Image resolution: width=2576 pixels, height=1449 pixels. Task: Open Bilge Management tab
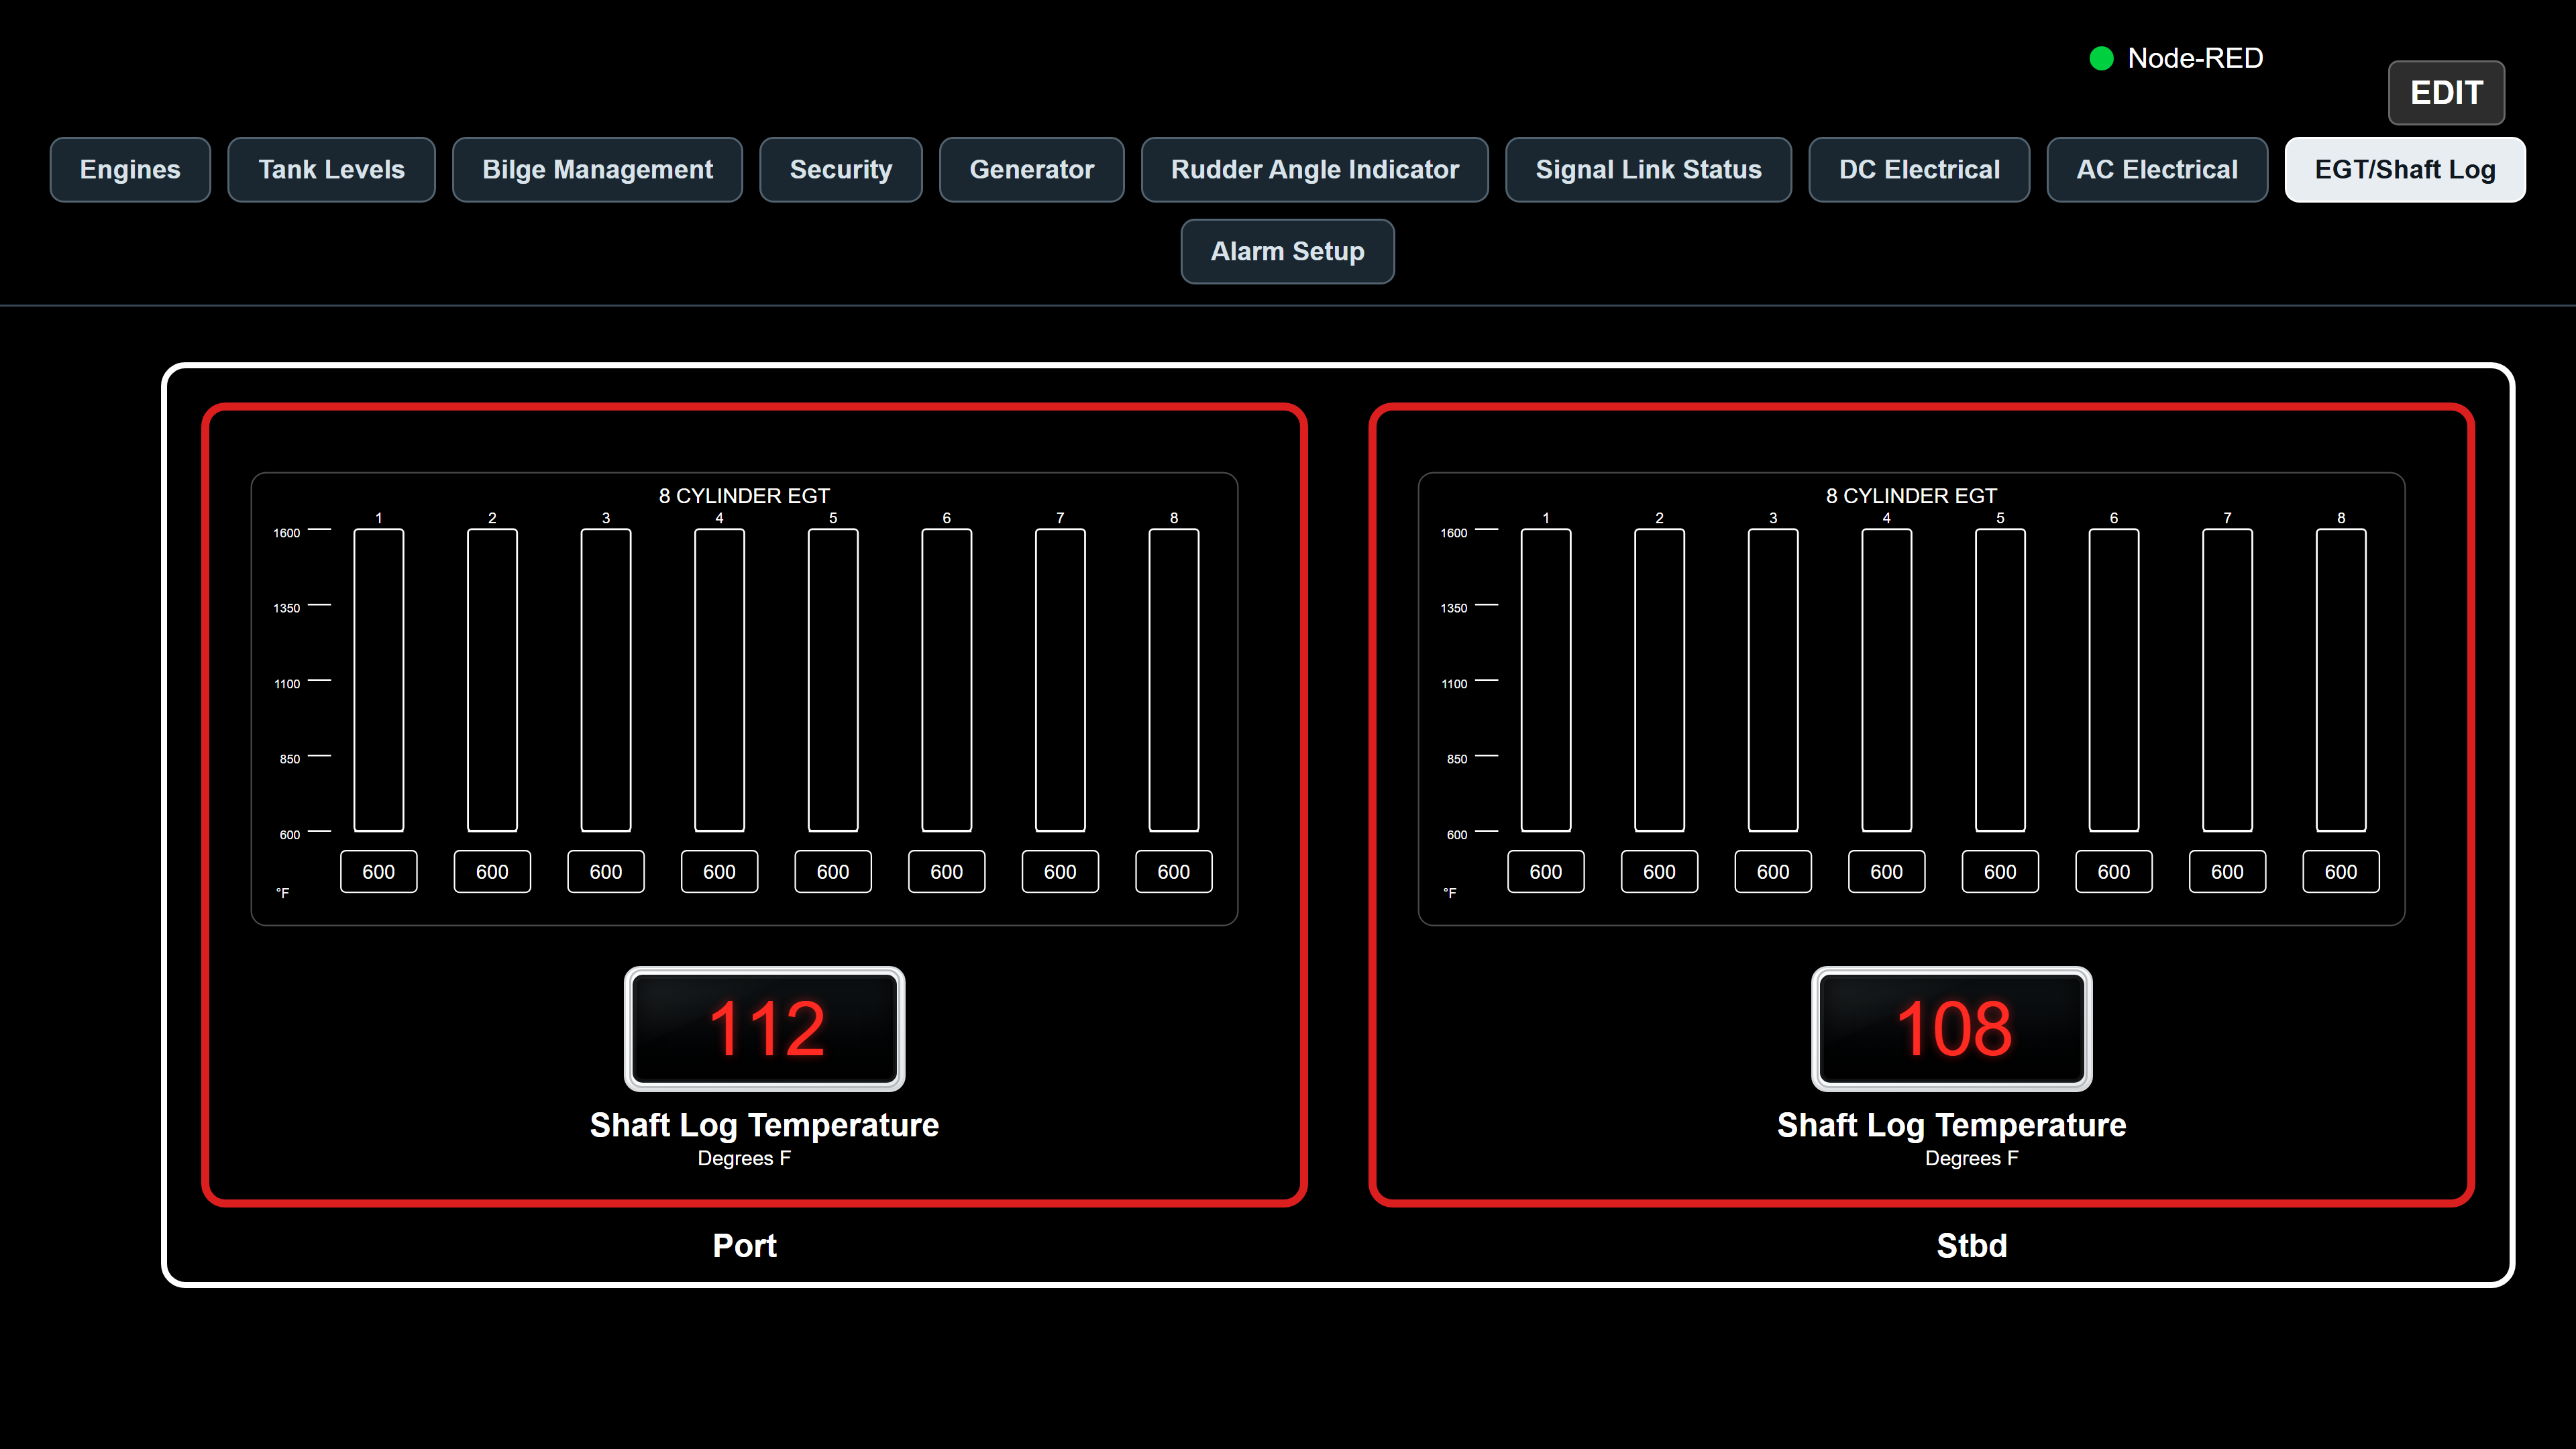pos(597,170)
